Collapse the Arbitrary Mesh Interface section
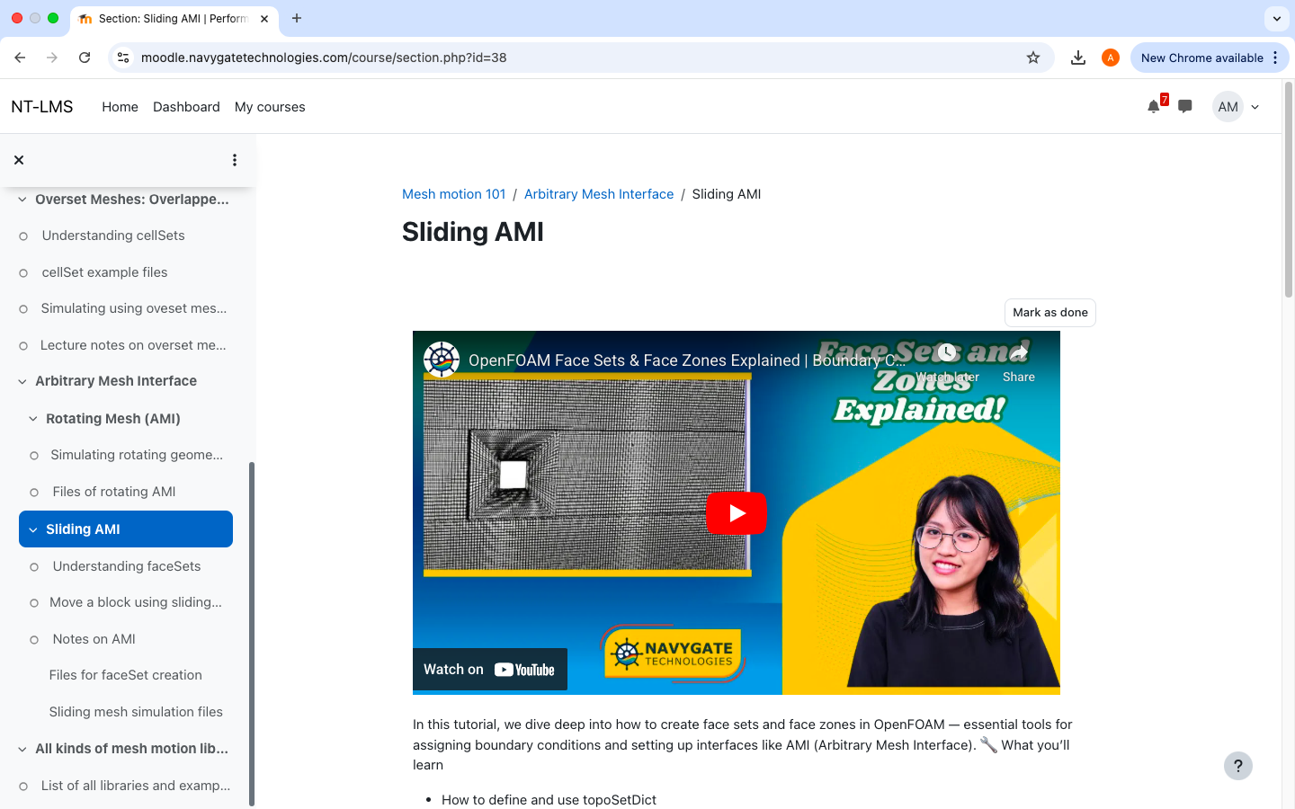Screen dimensions: 1295x809 pos(22,382)
